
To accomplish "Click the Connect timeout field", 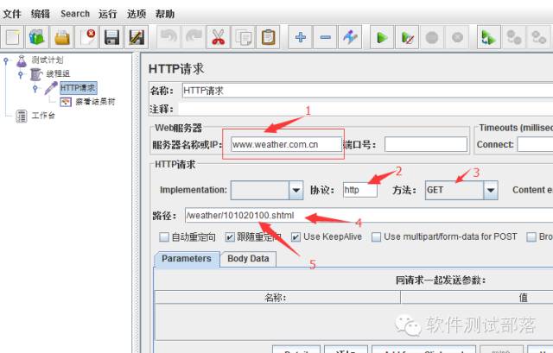I will 535,144.
